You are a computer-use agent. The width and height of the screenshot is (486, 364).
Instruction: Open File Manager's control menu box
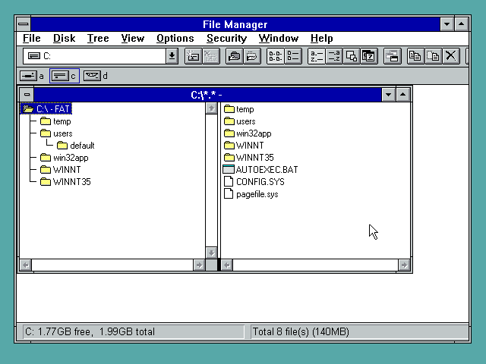[24, 24]
